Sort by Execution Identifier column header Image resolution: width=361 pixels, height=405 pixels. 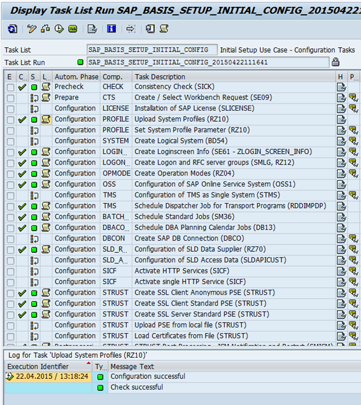[x=48, y=367]
